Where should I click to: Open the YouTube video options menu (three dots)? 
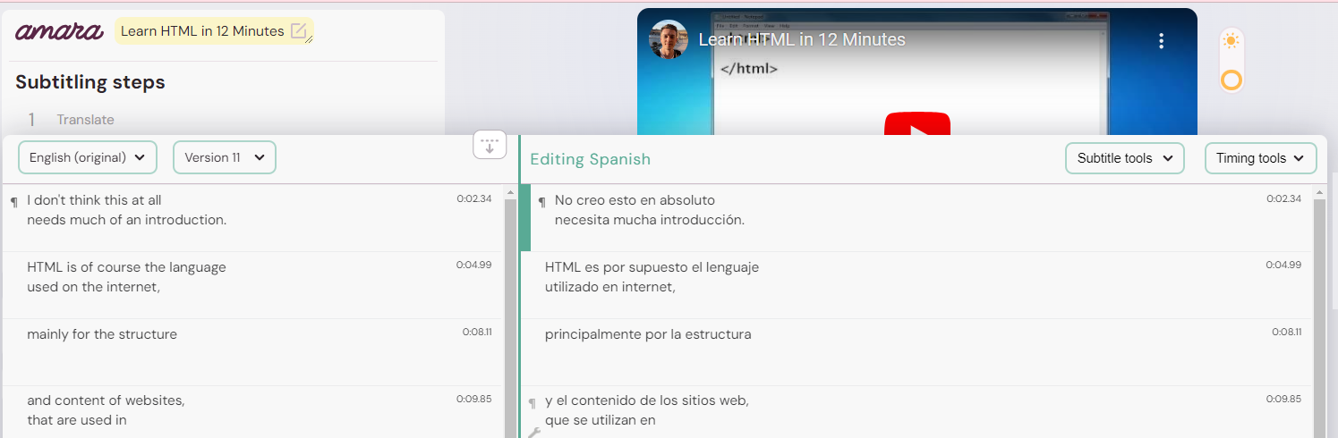coord(1161,40)
